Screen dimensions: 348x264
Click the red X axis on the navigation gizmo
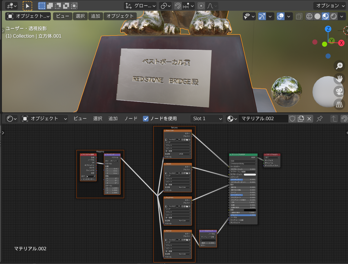point(341,43)
